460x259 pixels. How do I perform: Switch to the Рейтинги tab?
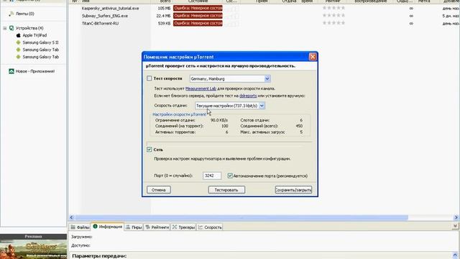(x=157, y=227)
